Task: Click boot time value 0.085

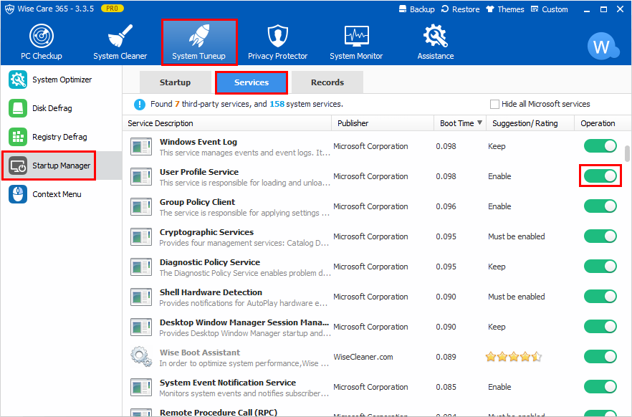Action: coord(446,387)
